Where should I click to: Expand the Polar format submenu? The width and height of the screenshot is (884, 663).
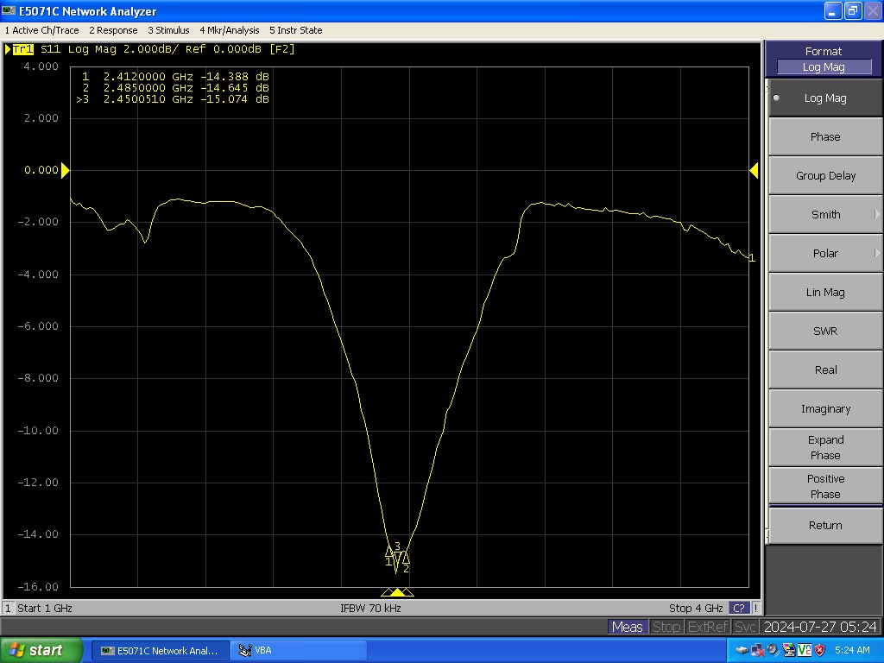coord(824,254)
